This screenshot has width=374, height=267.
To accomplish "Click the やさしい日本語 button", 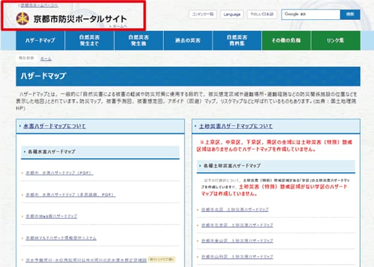I will 262,14.
